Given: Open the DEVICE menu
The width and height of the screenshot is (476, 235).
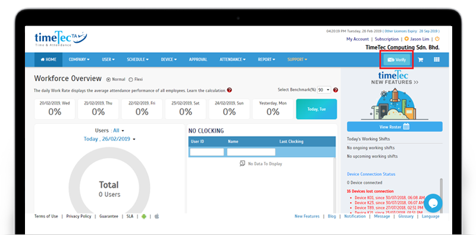Looking at the screenshot, I should click(169, 59).
